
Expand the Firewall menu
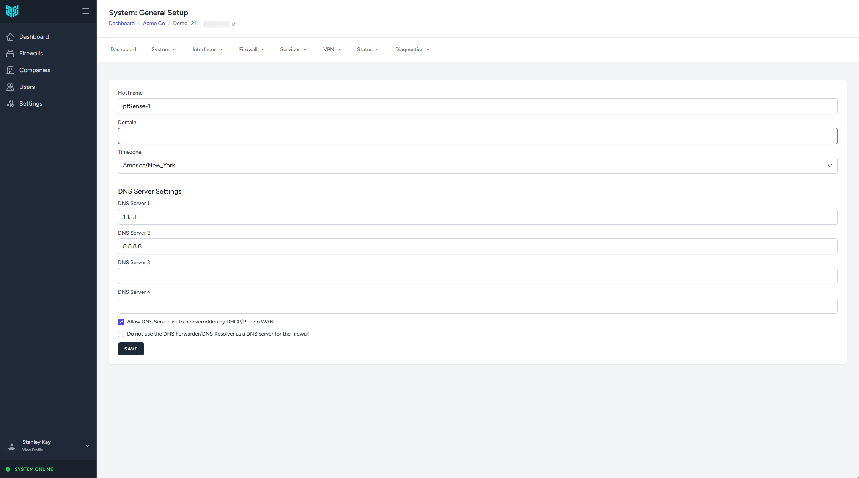coord(251,50)
